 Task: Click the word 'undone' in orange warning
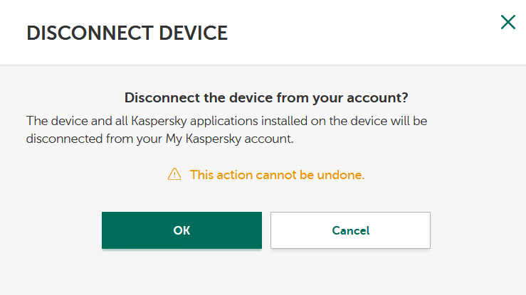pos(339,175)
